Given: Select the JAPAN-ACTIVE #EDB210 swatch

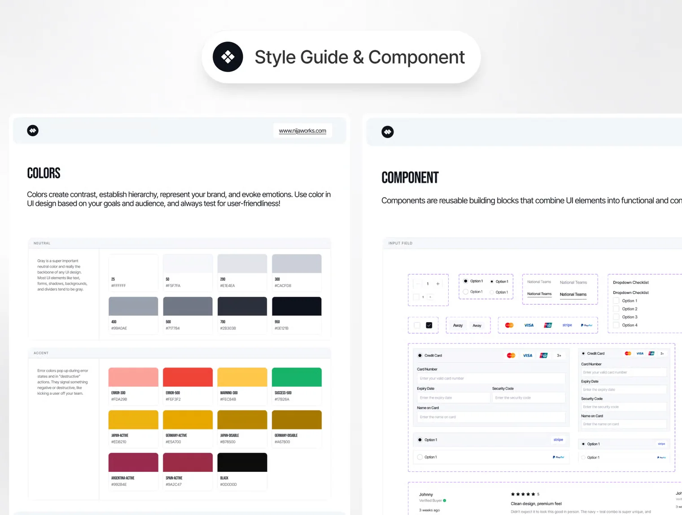Looking at the screenshot, I should [x=133, y=420].
